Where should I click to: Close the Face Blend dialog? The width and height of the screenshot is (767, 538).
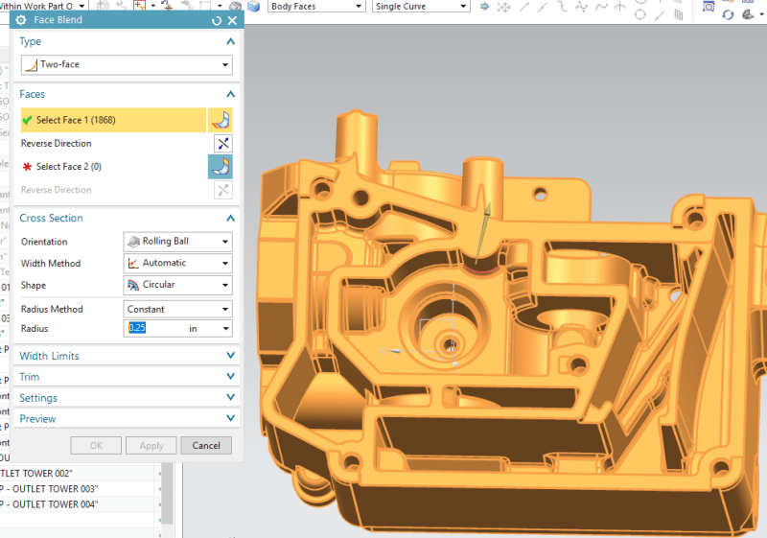coord(232,20)
